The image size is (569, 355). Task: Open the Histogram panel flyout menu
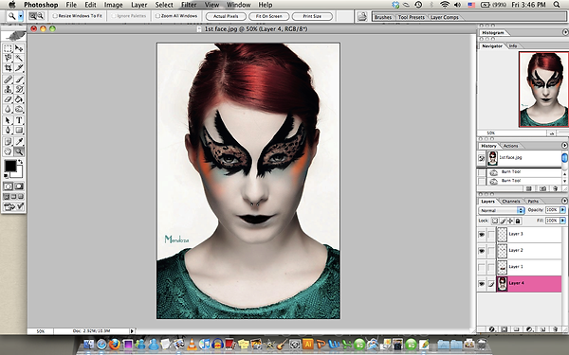(x=565, y=32)
